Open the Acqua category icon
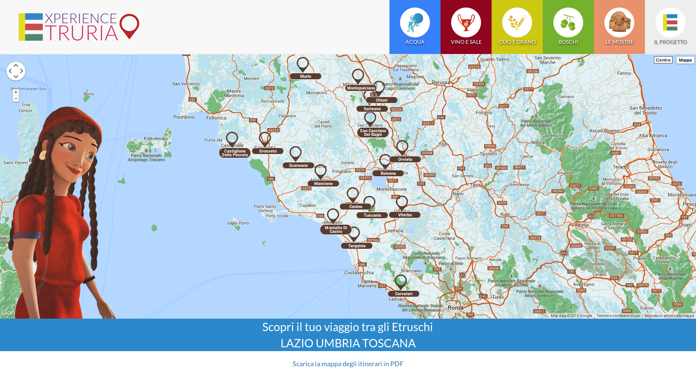696x370 pixels. 415,23
